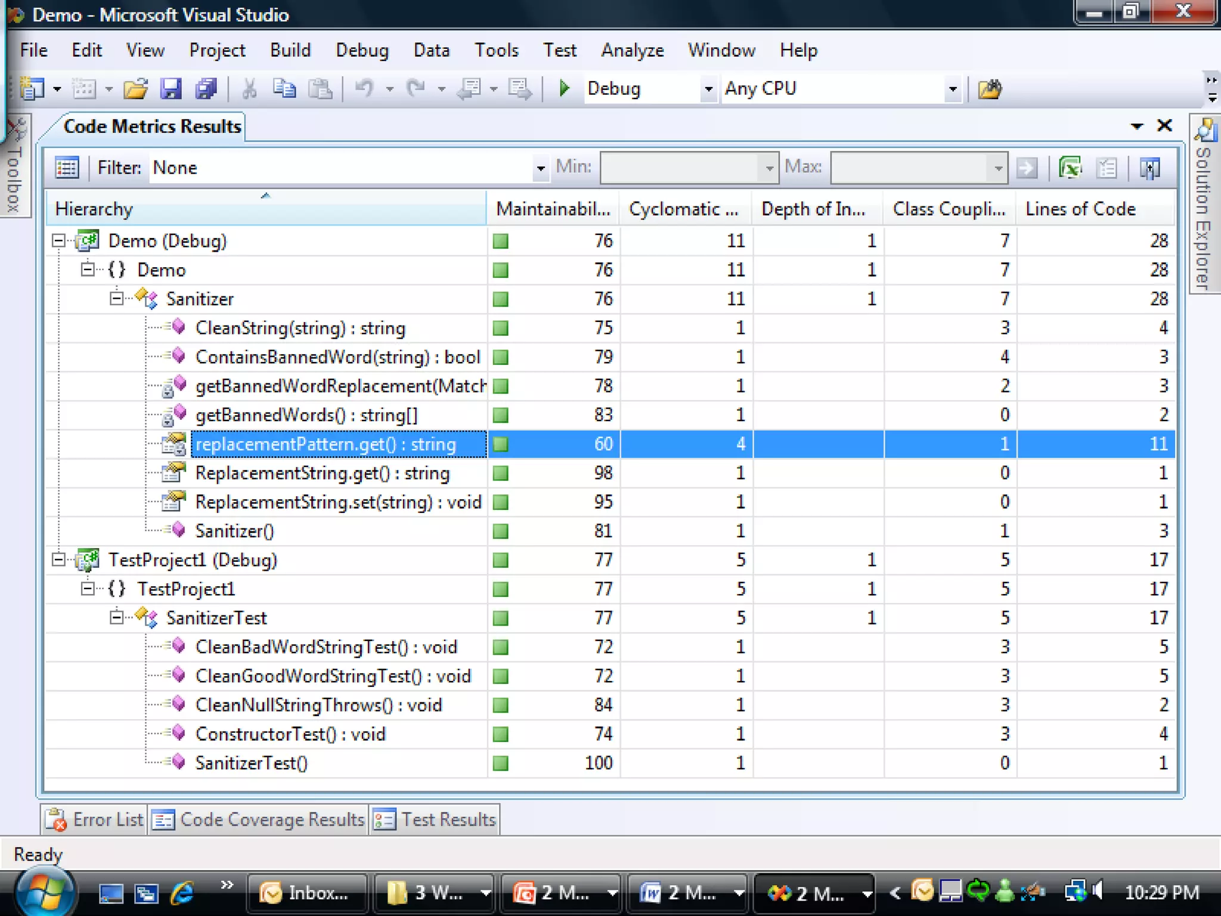The width and height of the screenshot is (1221, 916).
Task: Click the Open File folder icon
Action: pyautogui.click(x=135, y=89)
